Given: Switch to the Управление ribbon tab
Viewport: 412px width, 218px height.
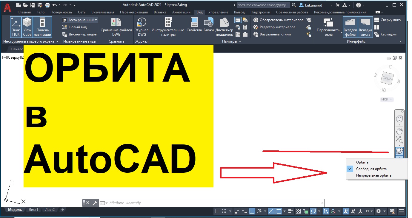Looking at the screenshot, I should (218, 12).
